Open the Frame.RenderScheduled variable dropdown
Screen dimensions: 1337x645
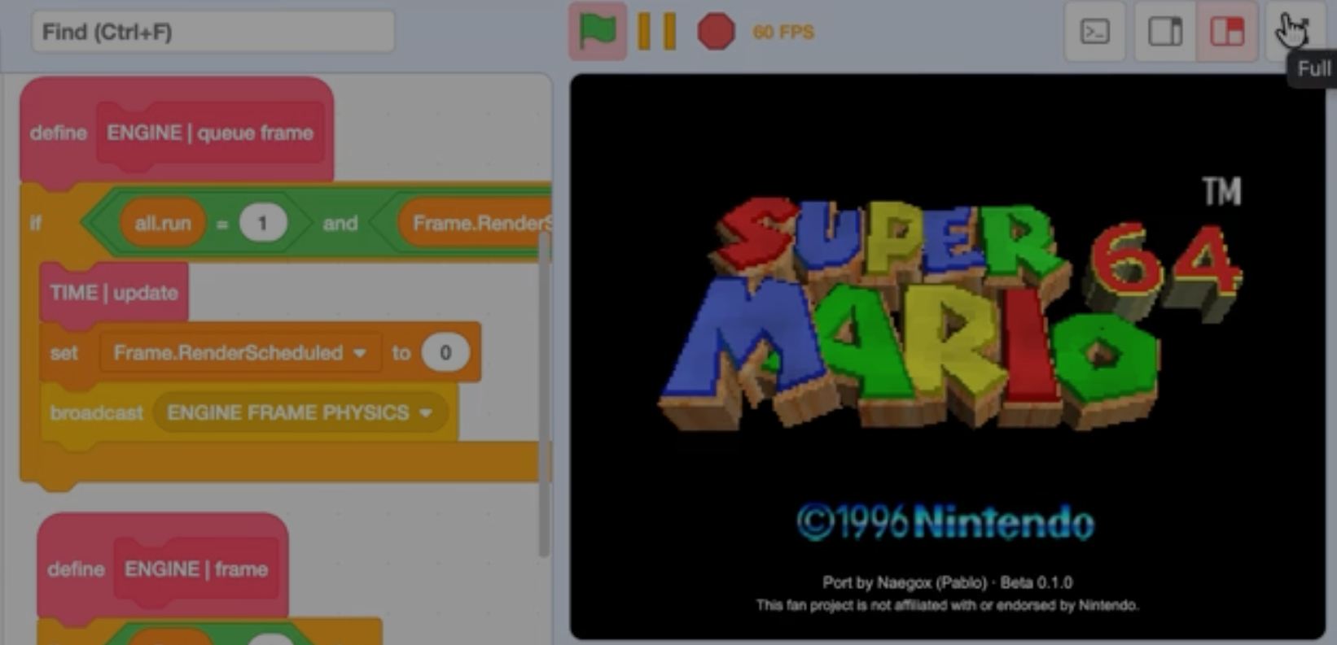tap(240, 353)
